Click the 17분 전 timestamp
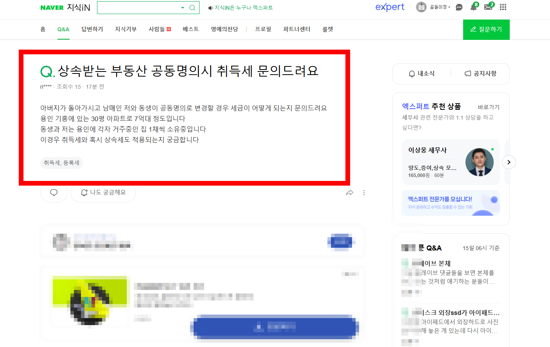The width and height of the screenshot is (550, 347). (95, 87)
